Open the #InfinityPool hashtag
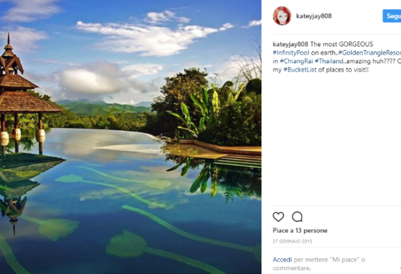Image resolution: width=401 pixels, height=274 pixels. point(291,53)
